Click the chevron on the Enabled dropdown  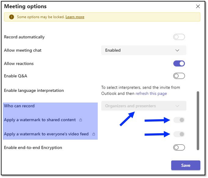(x=177, y=50)
